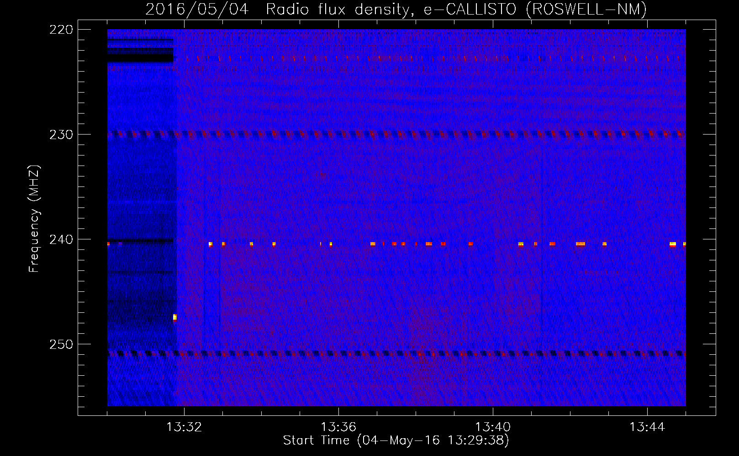Screen dimensions: 739x456
Task: Click the 'Frequency (MHZ)' y-axis label
Action: pyautogui.click(x=34, y=219)
